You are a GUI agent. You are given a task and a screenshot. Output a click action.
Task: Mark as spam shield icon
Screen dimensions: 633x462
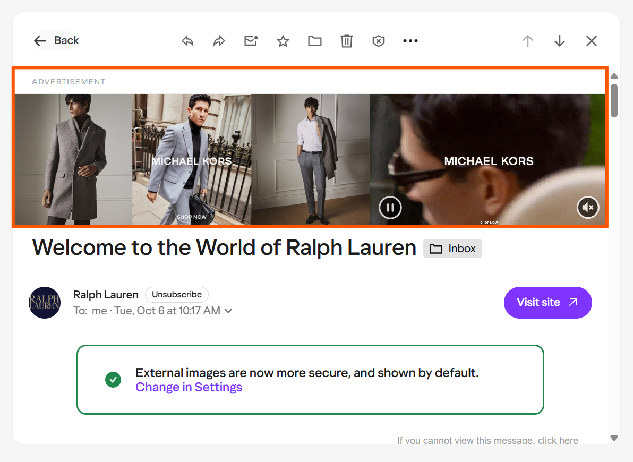click(x=378, y=41)
